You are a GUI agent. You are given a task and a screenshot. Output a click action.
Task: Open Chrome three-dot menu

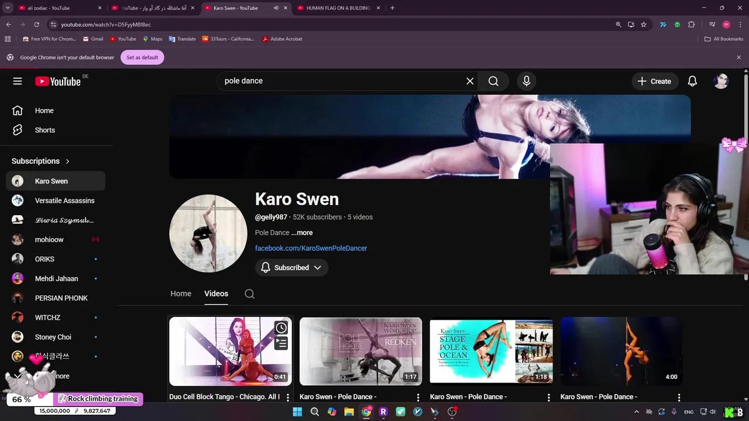(740, 25)
